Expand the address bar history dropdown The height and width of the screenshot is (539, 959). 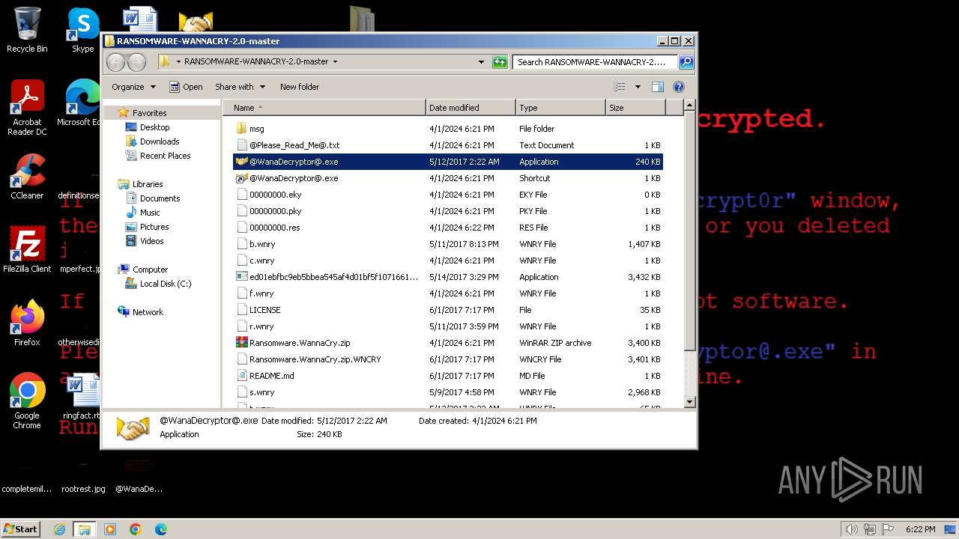tap(481, 62)
